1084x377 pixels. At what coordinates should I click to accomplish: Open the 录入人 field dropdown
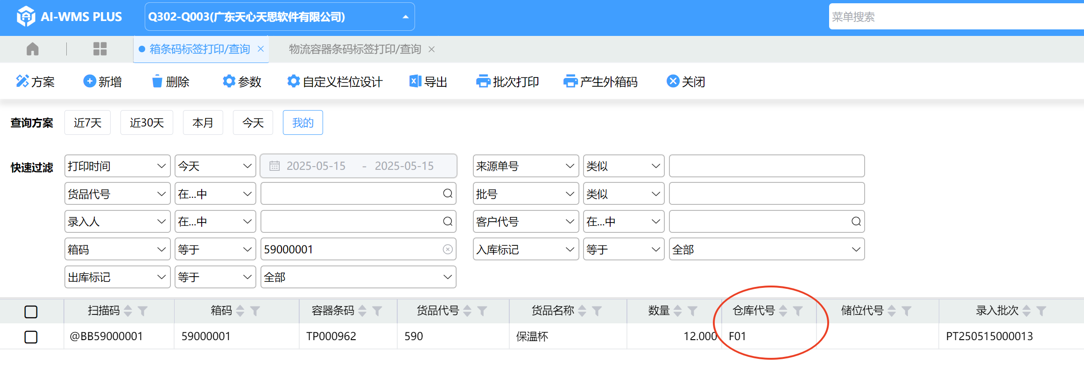pyautogui.click(x=117, y=222)
